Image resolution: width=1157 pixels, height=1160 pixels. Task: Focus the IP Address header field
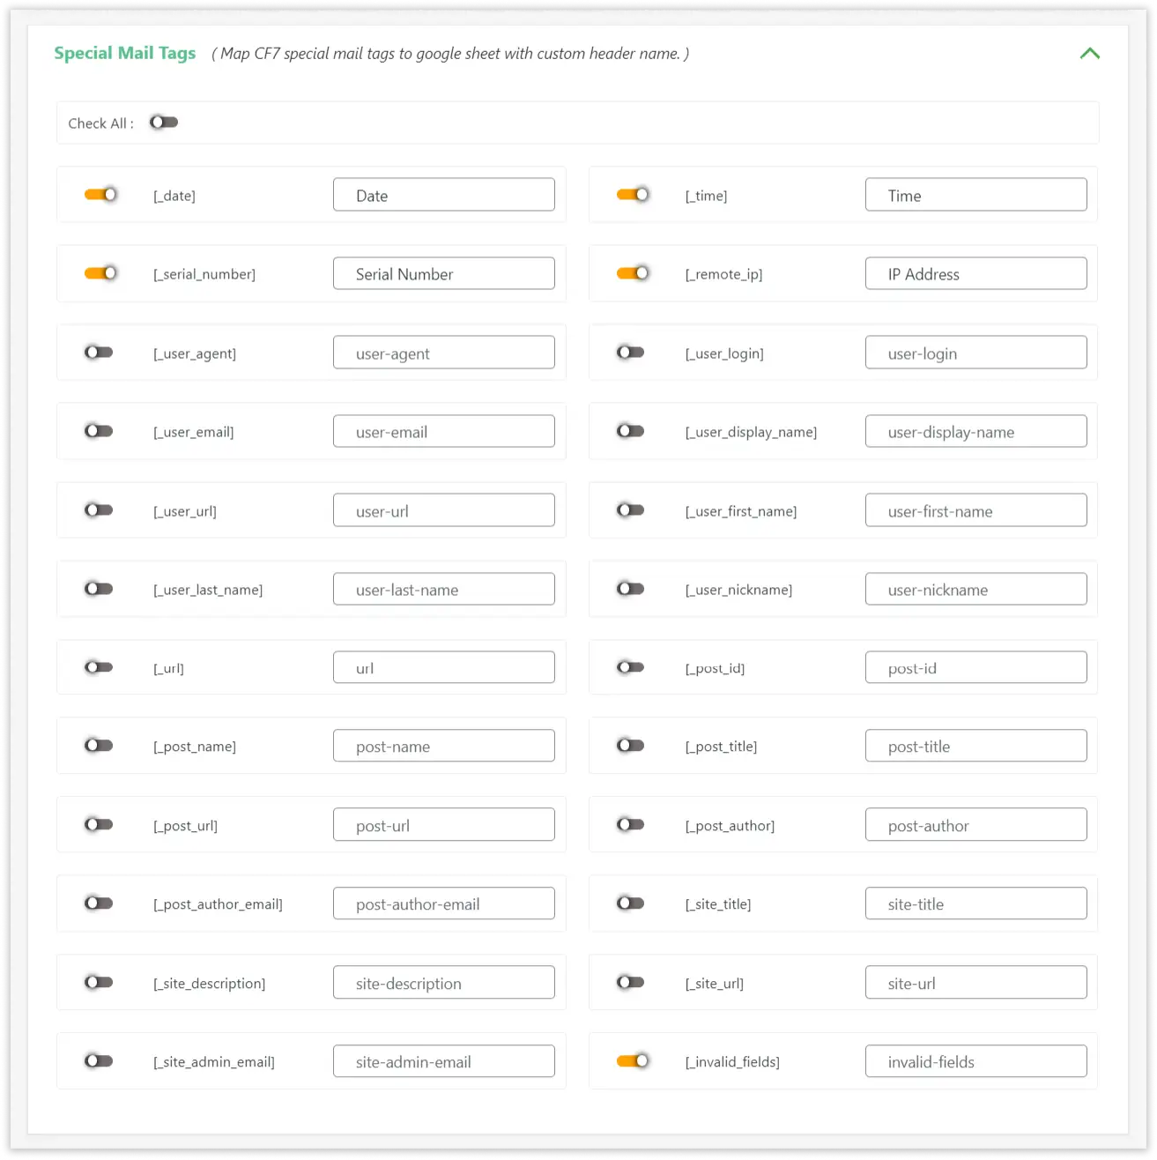point(975,273)
